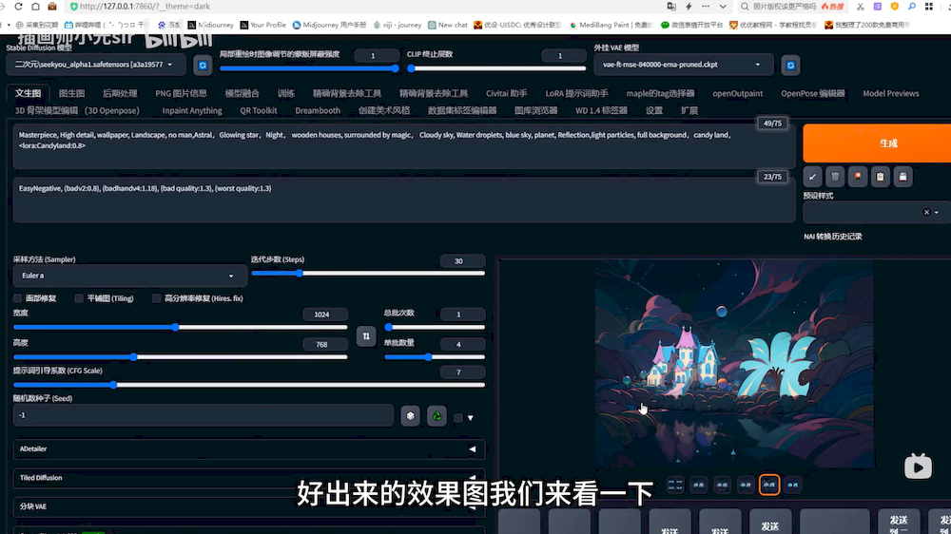Save the current prompt as a preset style (disk icon)

coord(903,177)
